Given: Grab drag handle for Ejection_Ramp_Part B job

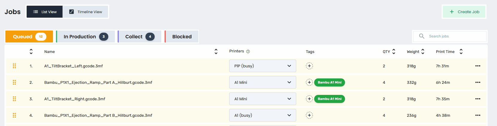Looking at the screenshot, I should (x=14, y=115).
